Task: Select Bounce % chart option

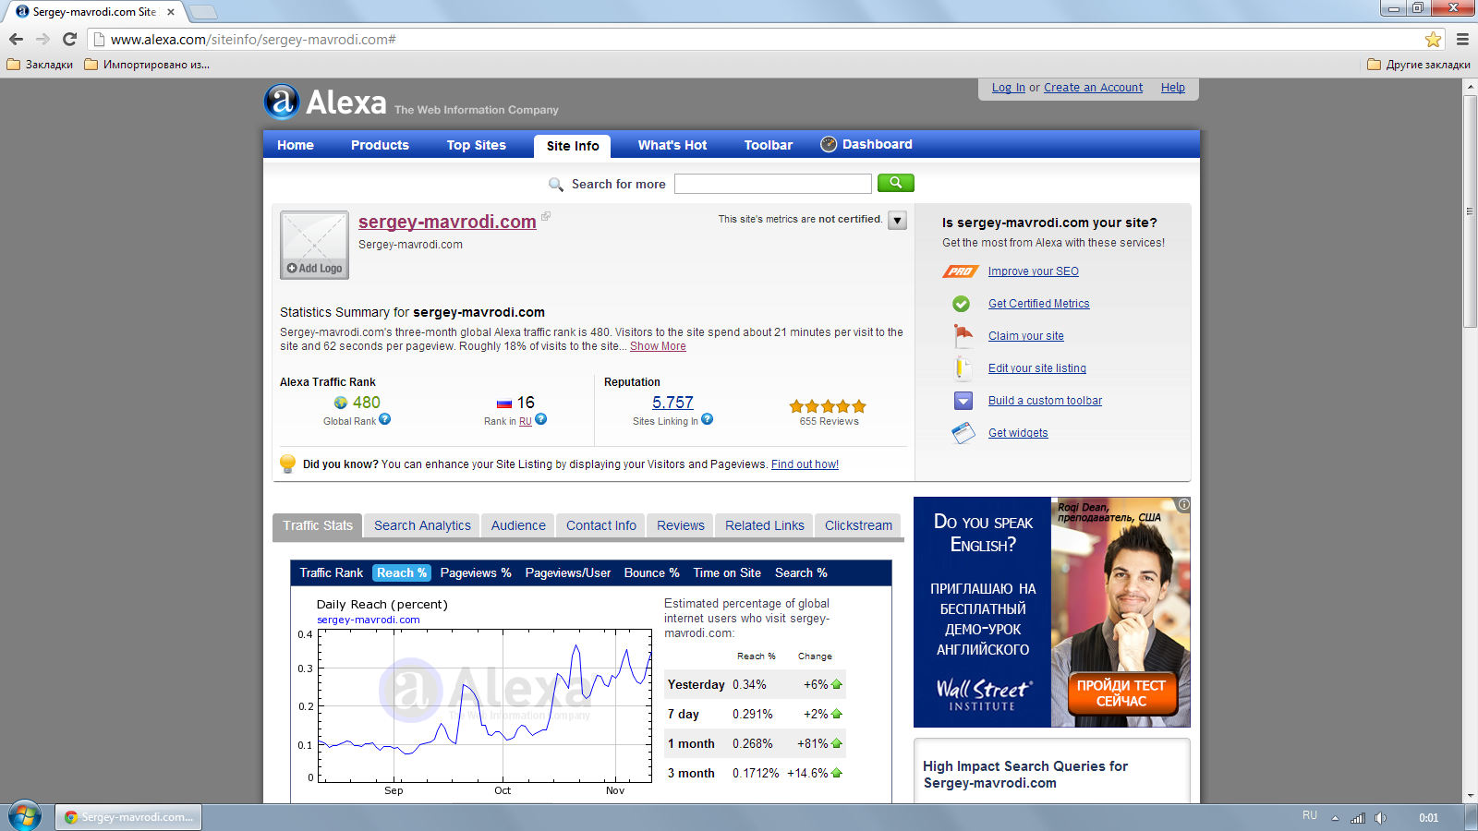Action: (x=652, y=572)
